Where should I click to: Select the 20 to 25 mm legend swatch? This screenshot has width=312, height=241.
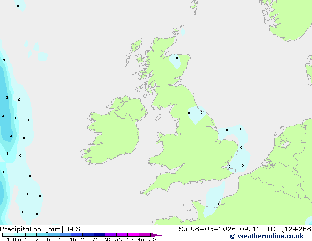click(88, 235)
